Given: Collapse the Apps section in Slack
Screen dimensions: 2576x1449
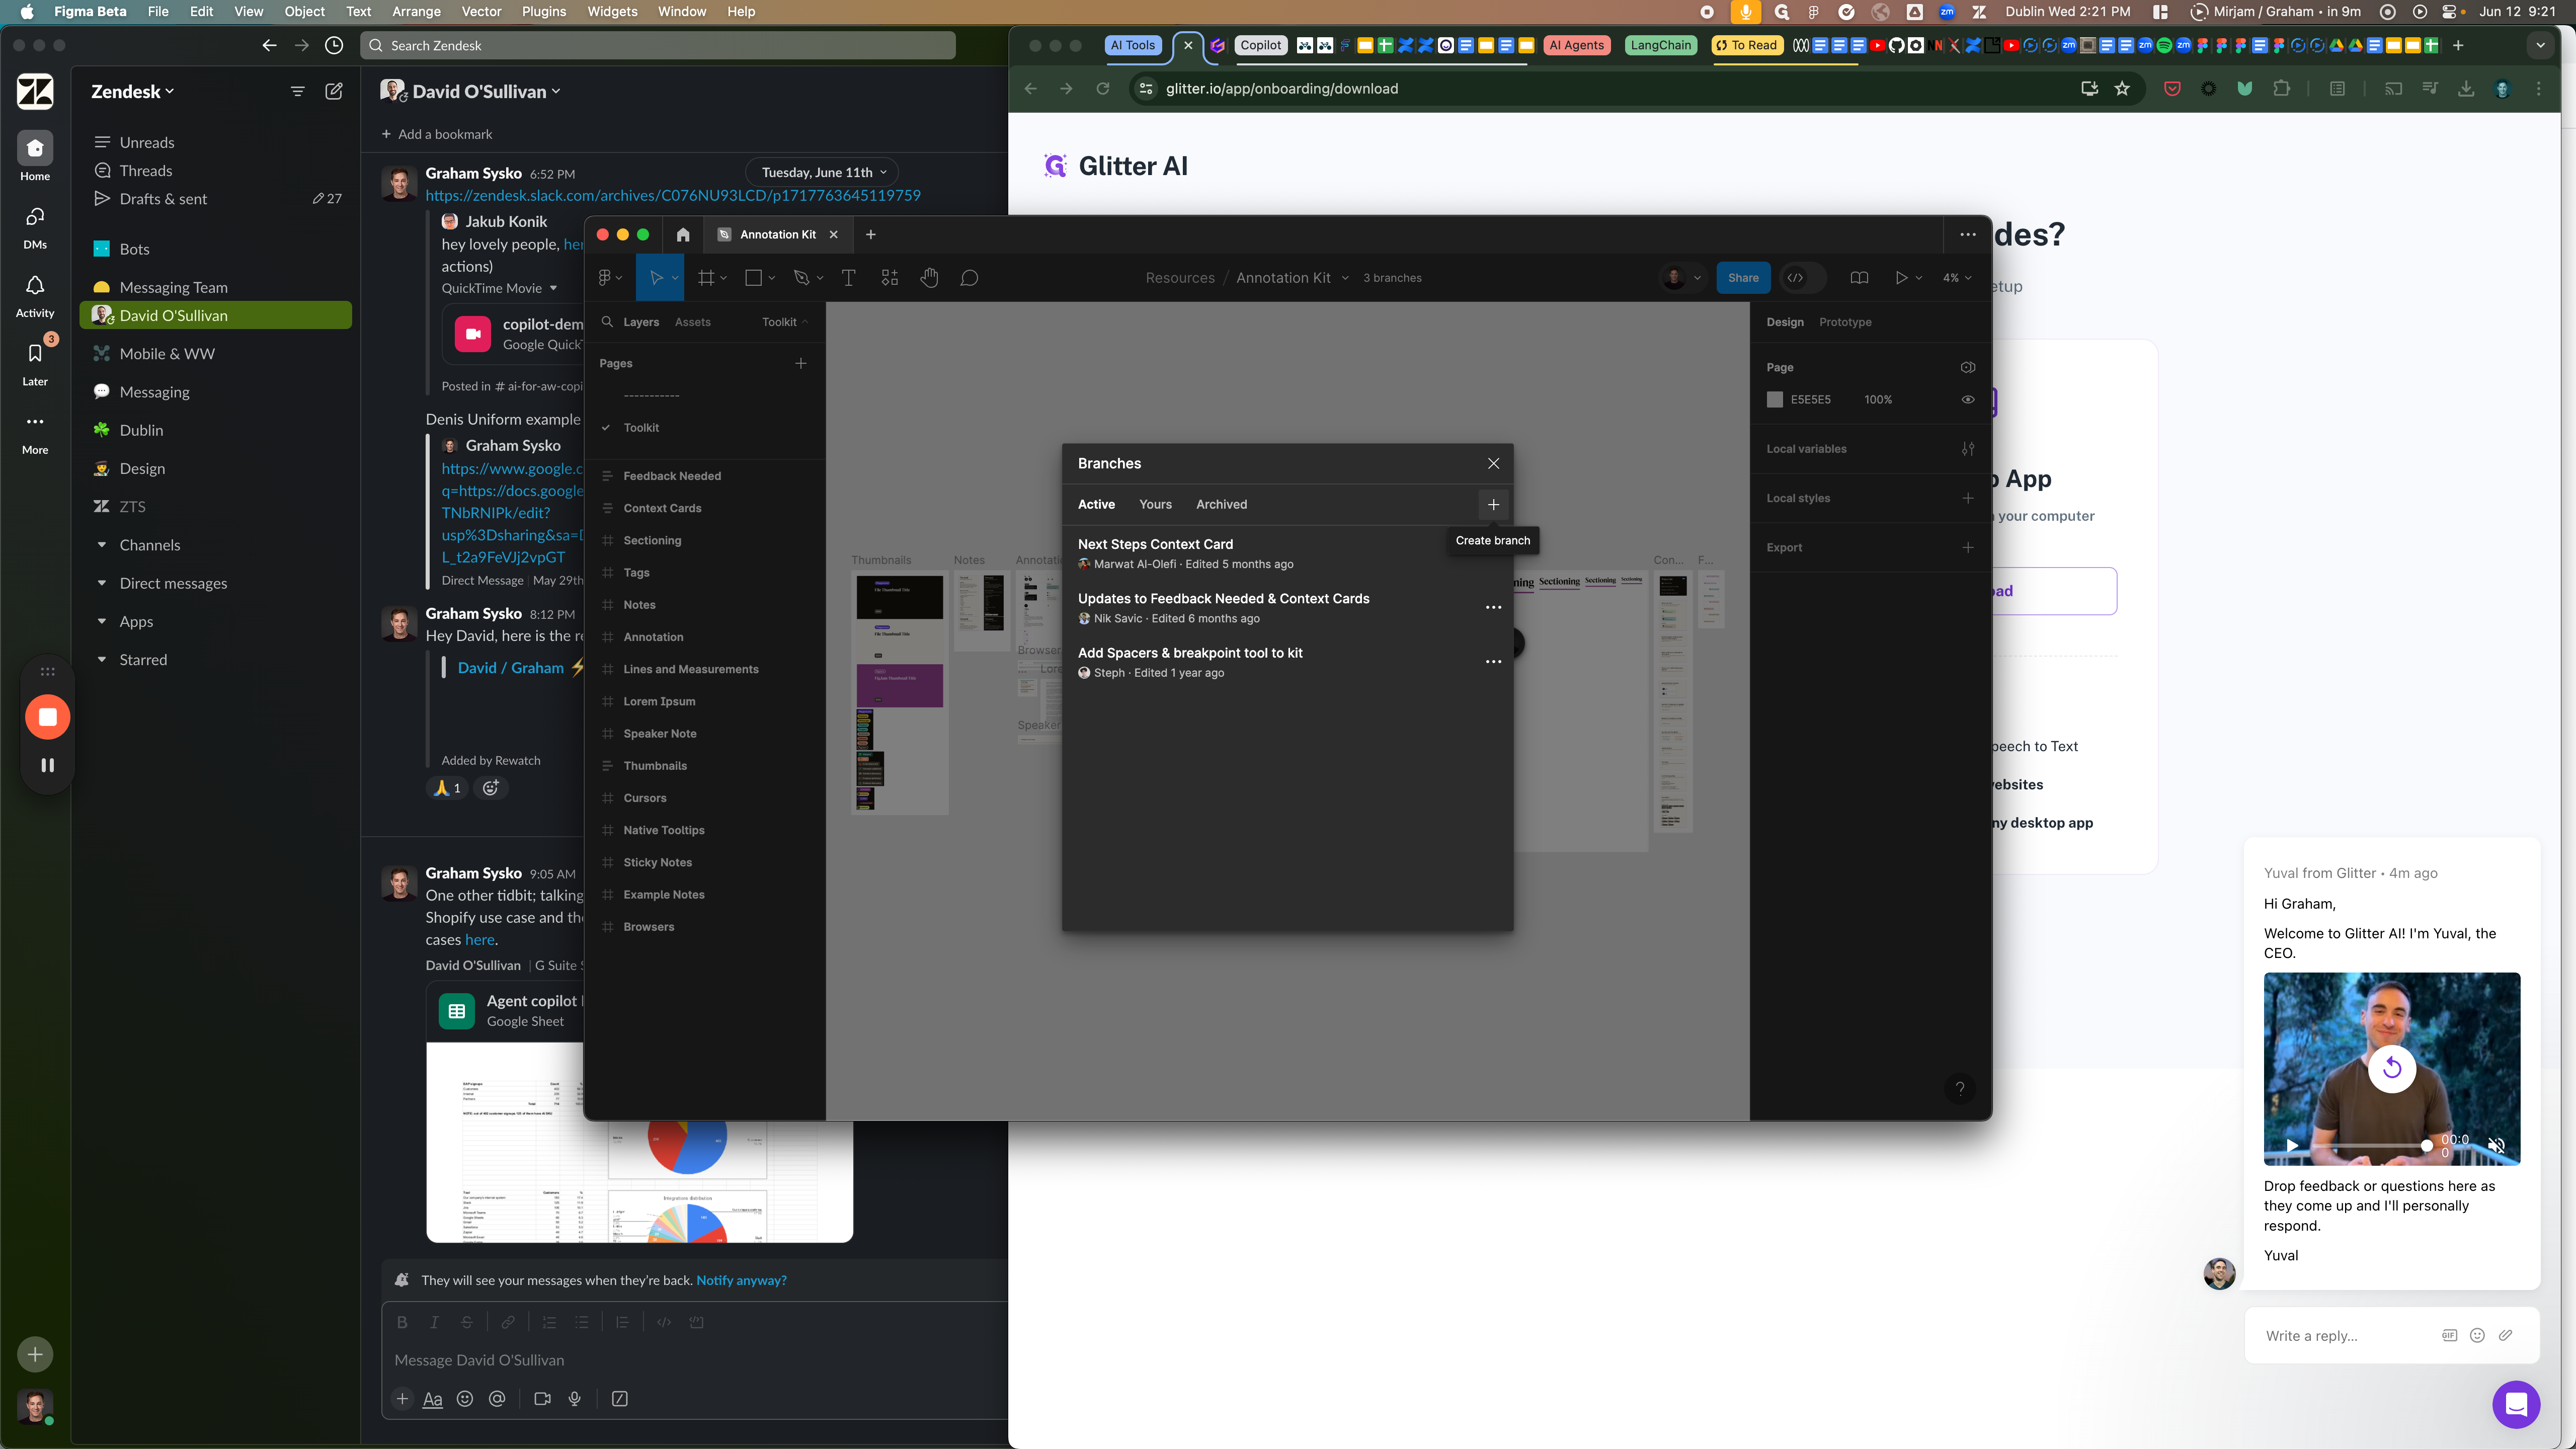Looking at the screenshot, I should point(101,621).
